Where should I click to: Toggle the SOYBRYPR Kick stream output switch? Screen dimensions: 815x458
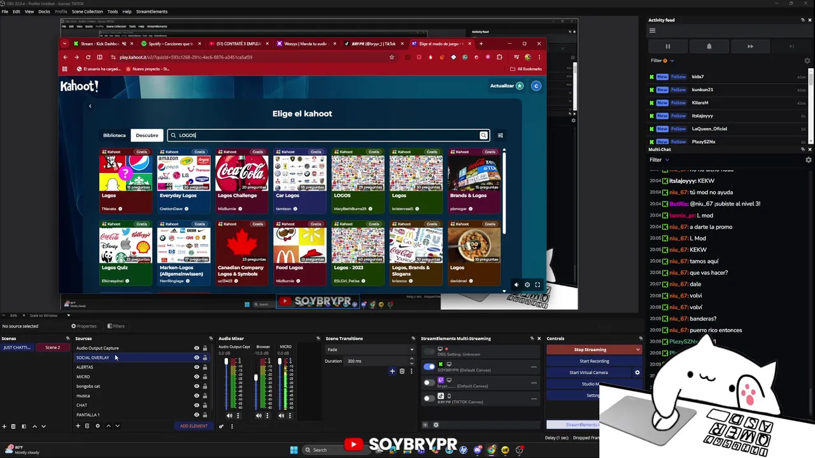coord(429,366)
